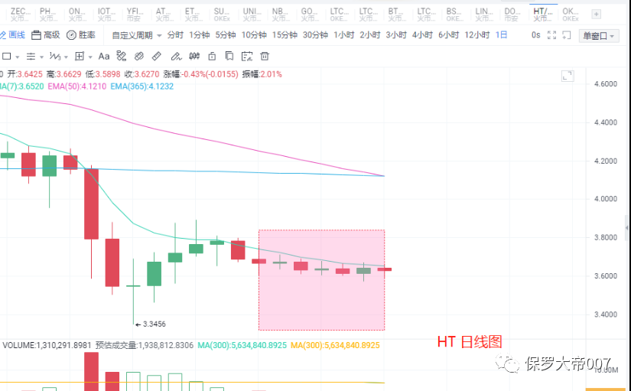Open the 单窗口 window layout dropdown
The width and height of the screenshot is (631, 391).
coord(599,36)
